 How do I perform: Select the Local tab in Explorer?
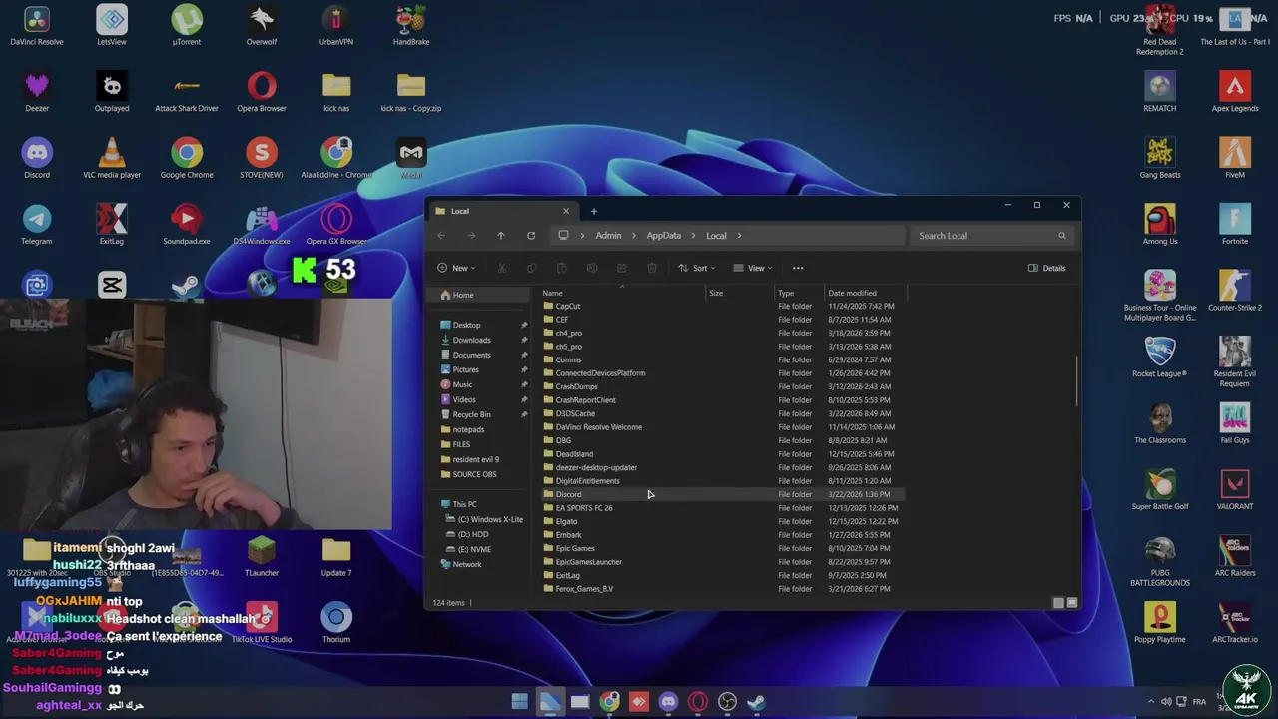point(502,211)
